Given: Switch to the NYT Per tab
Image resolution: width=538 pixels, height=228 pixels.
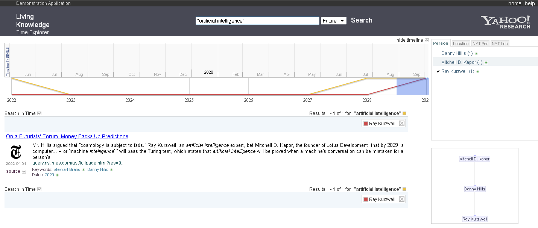Looking at the screenshot, I should (x=480, y=44).
